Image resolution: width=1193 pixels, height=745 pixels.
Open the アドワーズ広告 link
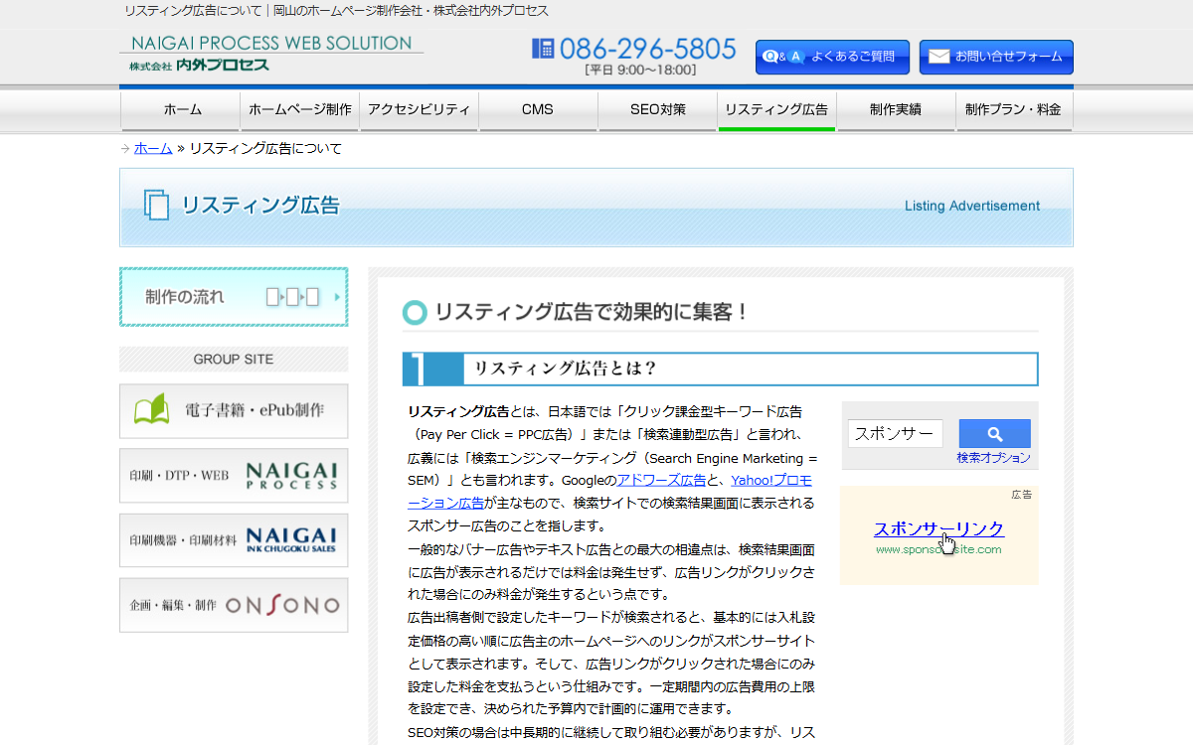(x=661, y=480)
